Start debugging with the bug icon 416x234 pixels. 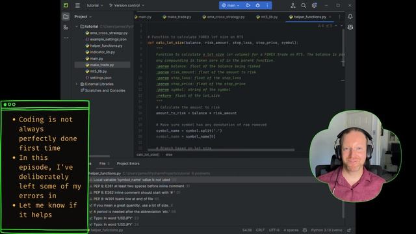click(257, 5)
